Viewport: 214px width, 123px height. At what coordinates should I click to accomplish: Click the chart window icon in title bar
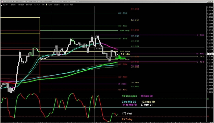coord(1,1)
